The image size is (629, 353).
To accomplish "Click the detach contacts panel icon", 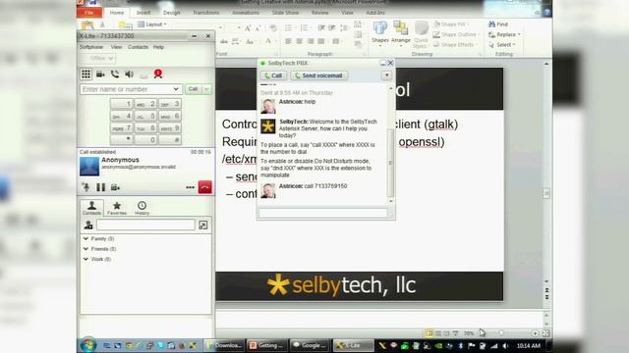I will coord(203,225).
